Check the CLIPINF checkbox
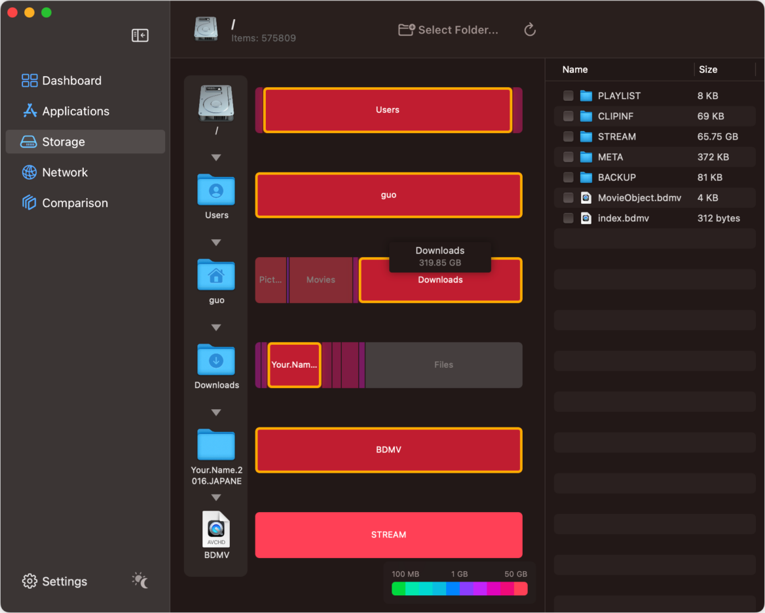Screen dimensions: 765x613 pos(568,116)
